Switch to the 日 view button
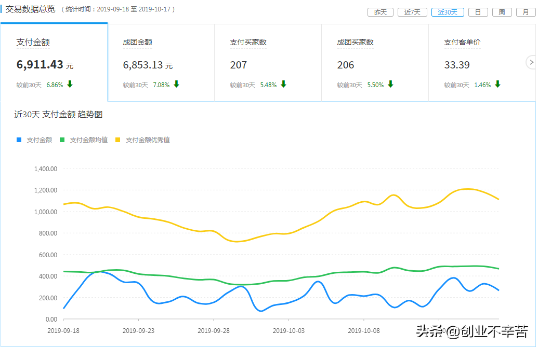The width and height of the screenshot is (538, 348). (x=478, y=12)
